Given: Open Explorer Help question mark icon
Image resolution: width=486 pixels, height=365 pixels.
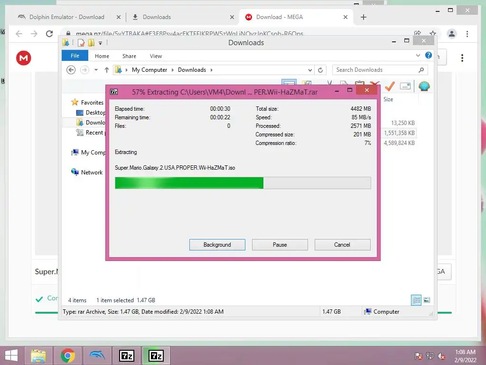Looking at the screenshot, I should [x=429, y=55].
